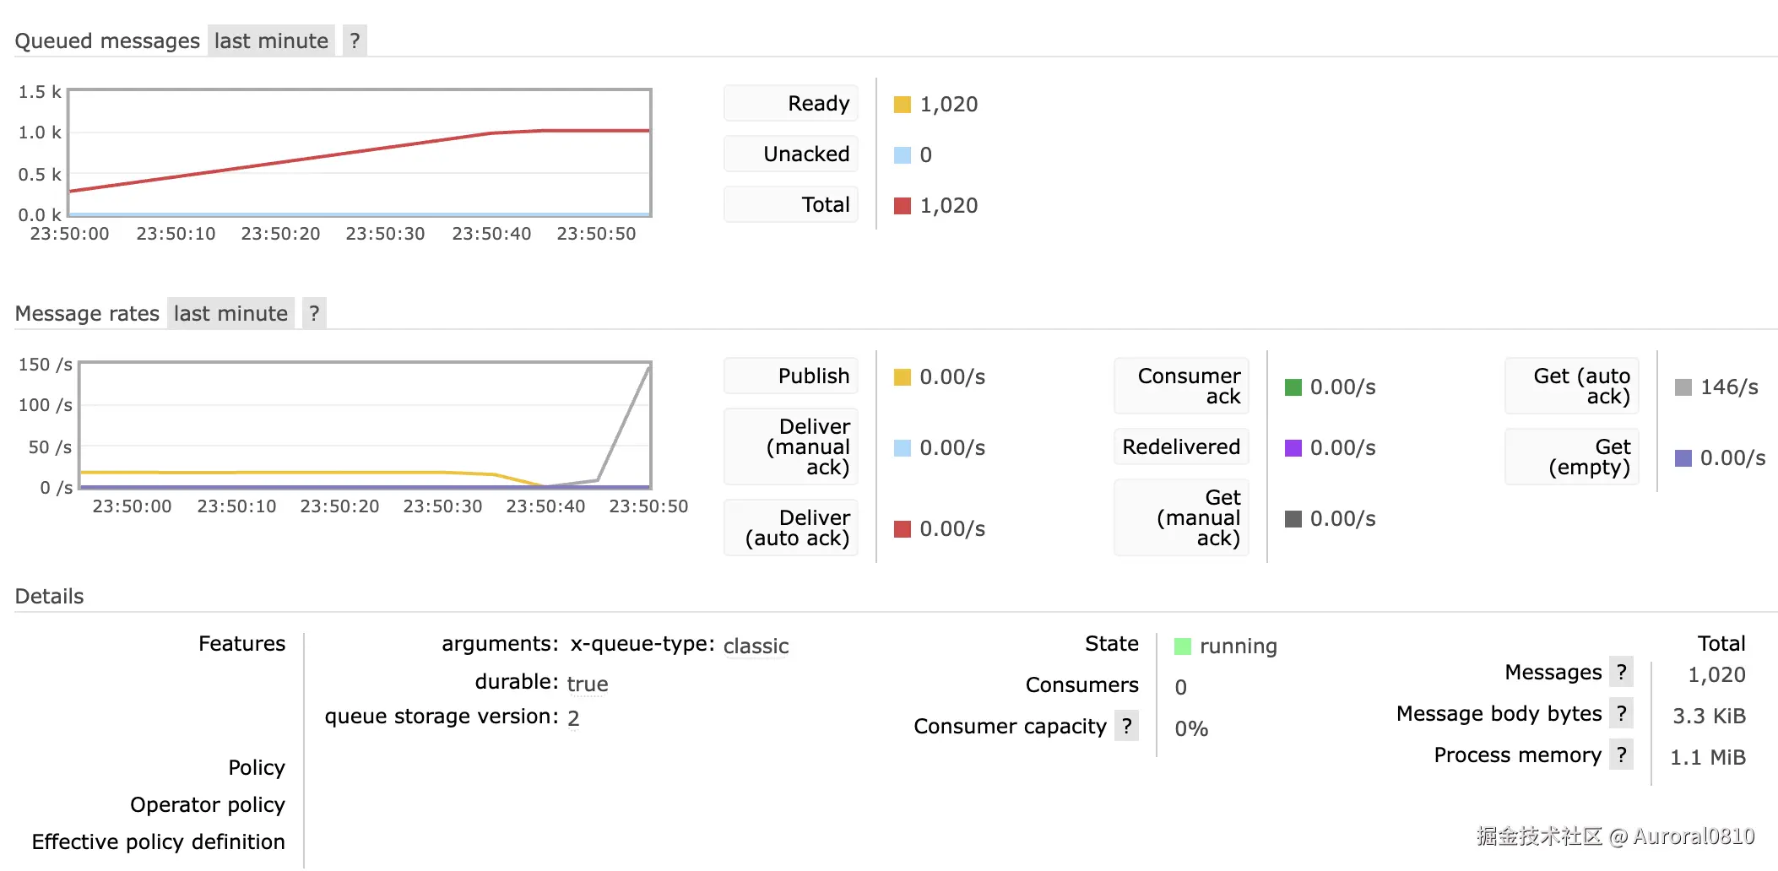Click the Get (auto ack) legend label
The height and width of the screenshot is (871, 1778).
[x=1571, y=387]
